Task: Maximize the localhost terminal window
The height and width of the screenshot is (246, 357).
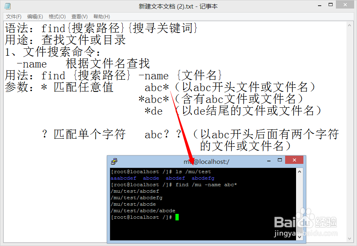Action: [x=280, y=160]
